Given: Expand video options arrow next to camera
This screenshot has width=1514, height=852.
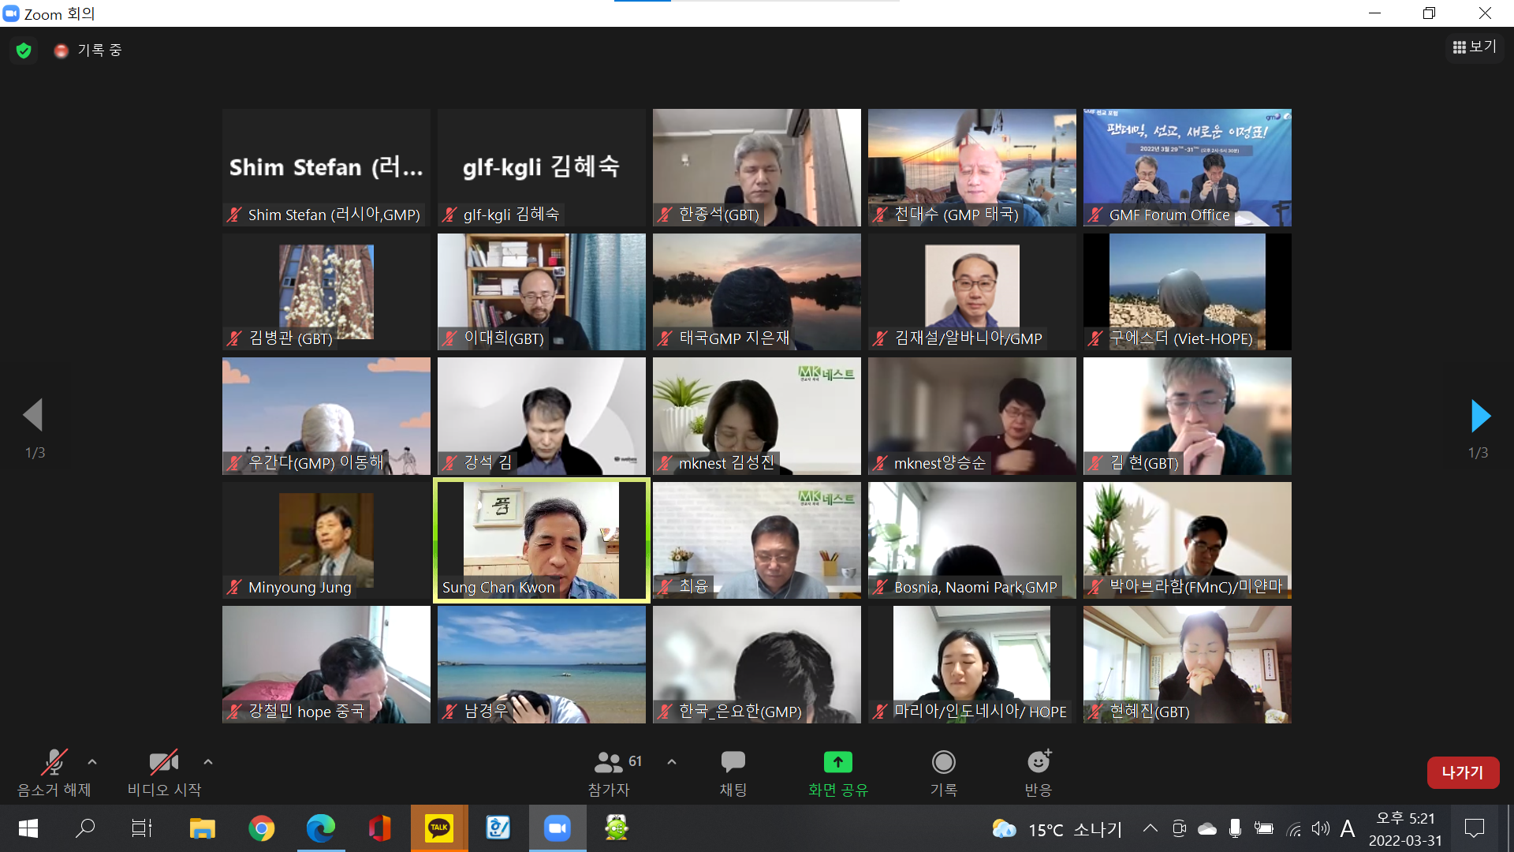Looking at the screenshot, I should pyautogui.click(x=208, y=762).
